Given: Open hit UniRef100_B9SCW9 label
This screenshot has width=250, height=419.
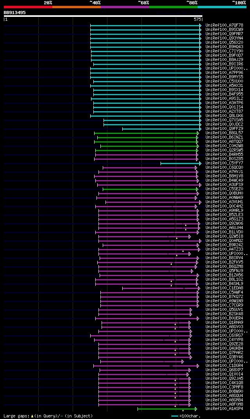Looking at the screenshot, I should pyautogui.click(x=224, y=30).
